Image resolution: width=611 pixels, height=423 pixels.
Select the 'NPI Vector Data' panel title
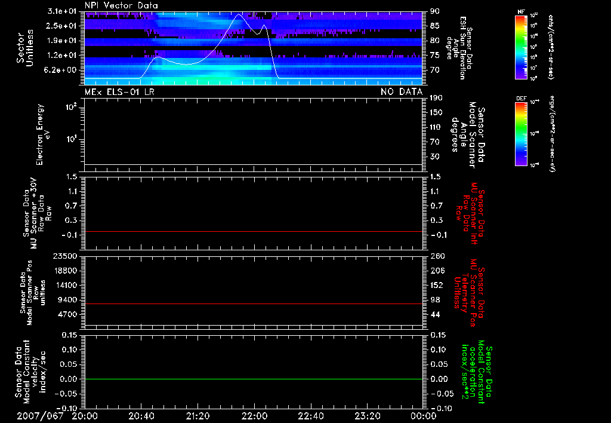click(x=121, y=5)
